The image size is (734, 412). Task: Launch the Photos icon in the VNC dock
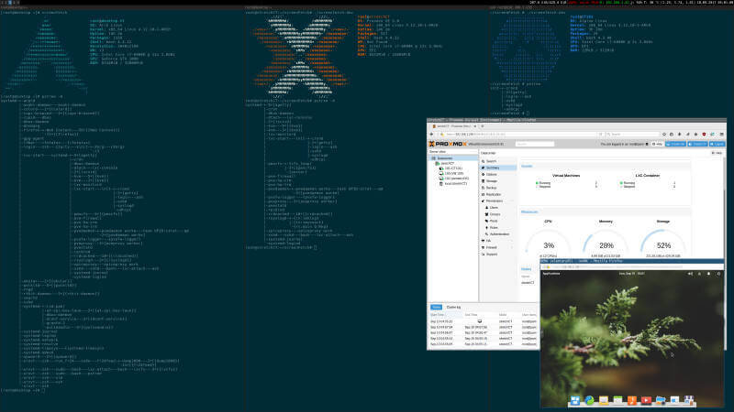(661, 400)
